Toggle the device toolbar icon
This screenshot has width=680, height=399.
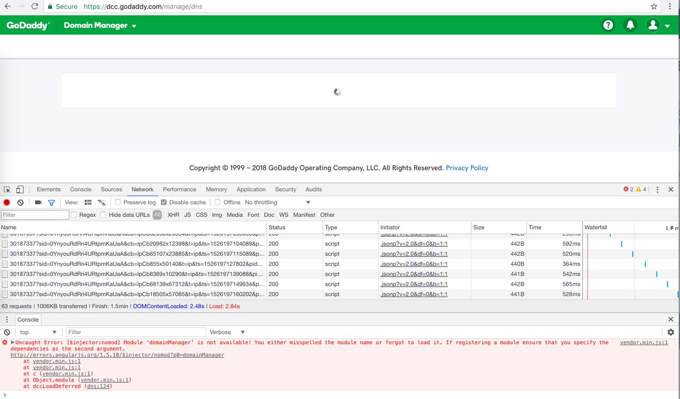pos(20,190)
